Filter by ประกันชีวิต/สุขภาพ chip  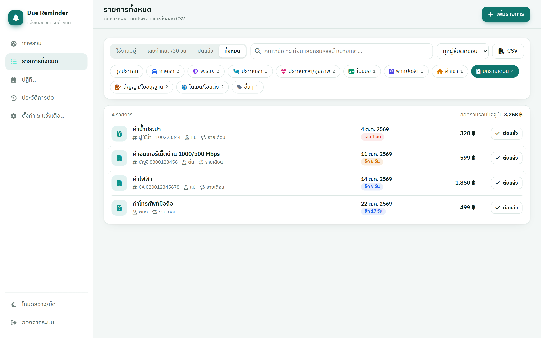point(308,71)
